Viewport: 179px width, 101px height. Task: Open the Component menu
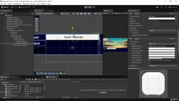click(x=25, y=4)
